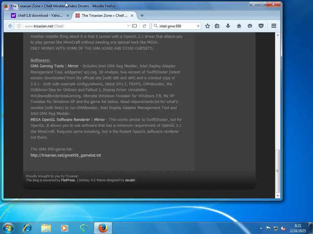Open gma950_gamelist.txt link

point(66,155)
